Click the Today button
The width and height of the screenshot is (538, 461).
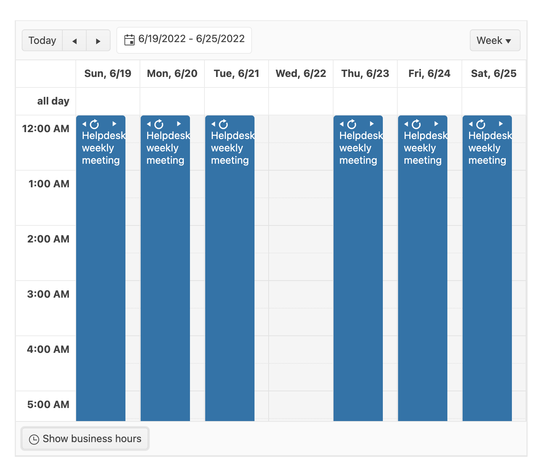[42, 41]
